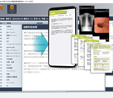Open the endoscopy photo thumbnail
113x98 pixels.
tap(102, 25)
